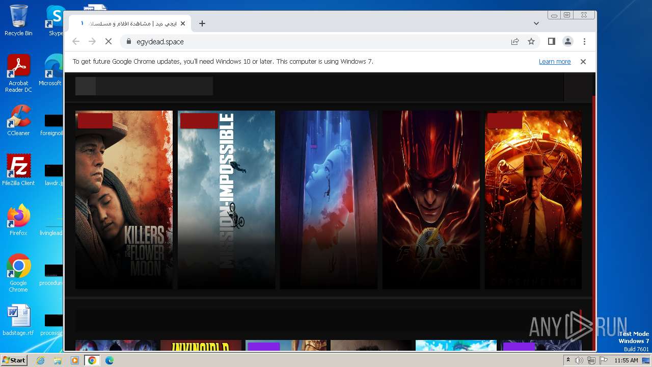This screenshot has height=367, width=652.
Task: Launch Firefox desktop shortcut
Action: 18,220
